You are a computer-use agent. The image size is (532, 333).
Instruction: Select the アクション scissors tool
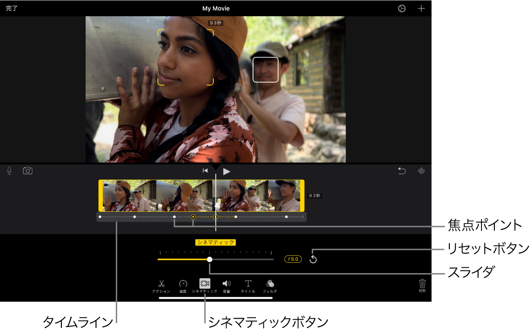click(x=161, y=286)
